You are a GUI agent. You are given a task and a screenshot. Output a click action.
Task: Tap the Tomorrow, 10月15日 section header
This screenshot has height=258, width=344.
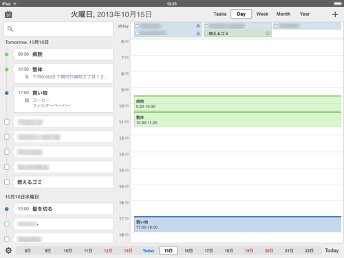(27, 42)
